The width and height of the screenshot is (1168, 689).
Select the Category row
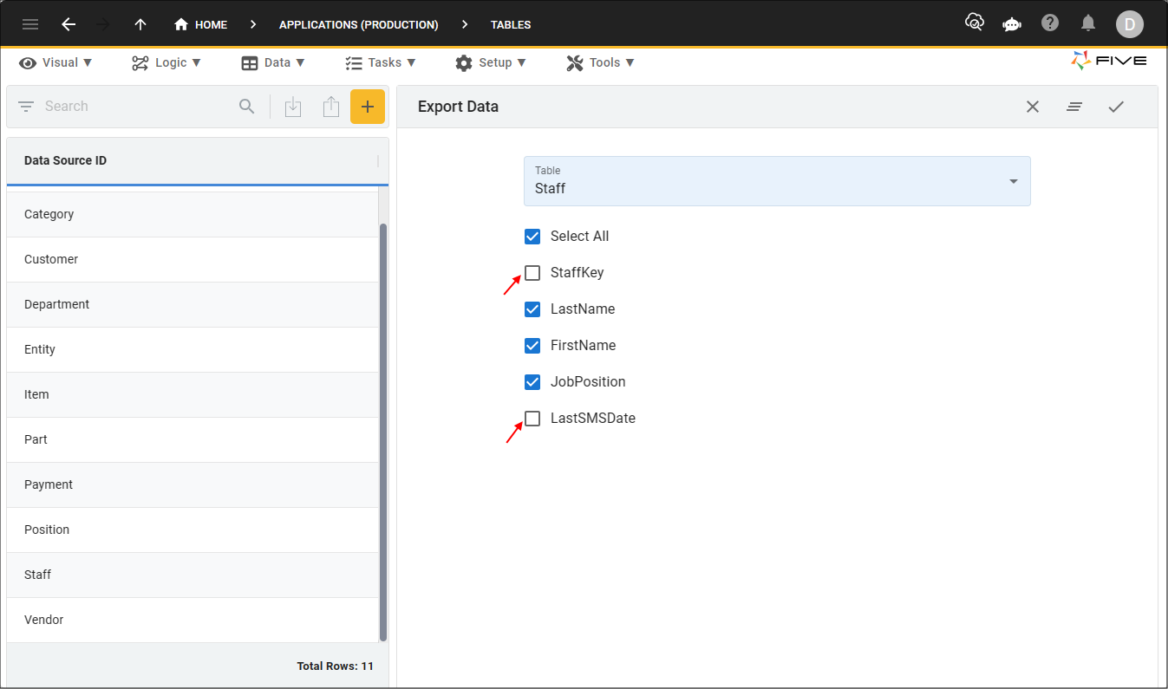click(192, 214)
